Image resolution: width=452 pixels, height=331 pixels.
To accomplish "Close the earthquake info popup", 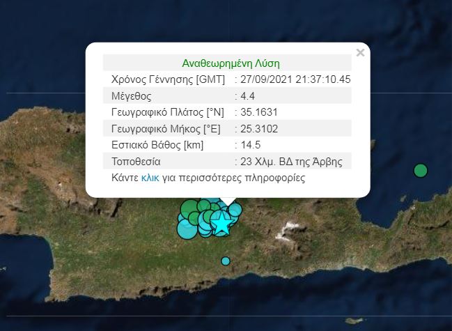I will coord(360,53).
